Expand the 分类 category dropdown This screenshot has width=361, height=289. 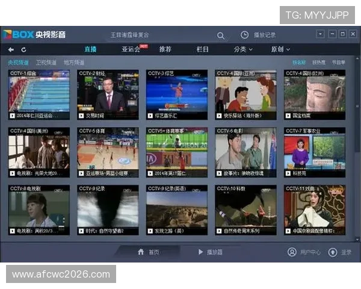[x=243, y=49]
